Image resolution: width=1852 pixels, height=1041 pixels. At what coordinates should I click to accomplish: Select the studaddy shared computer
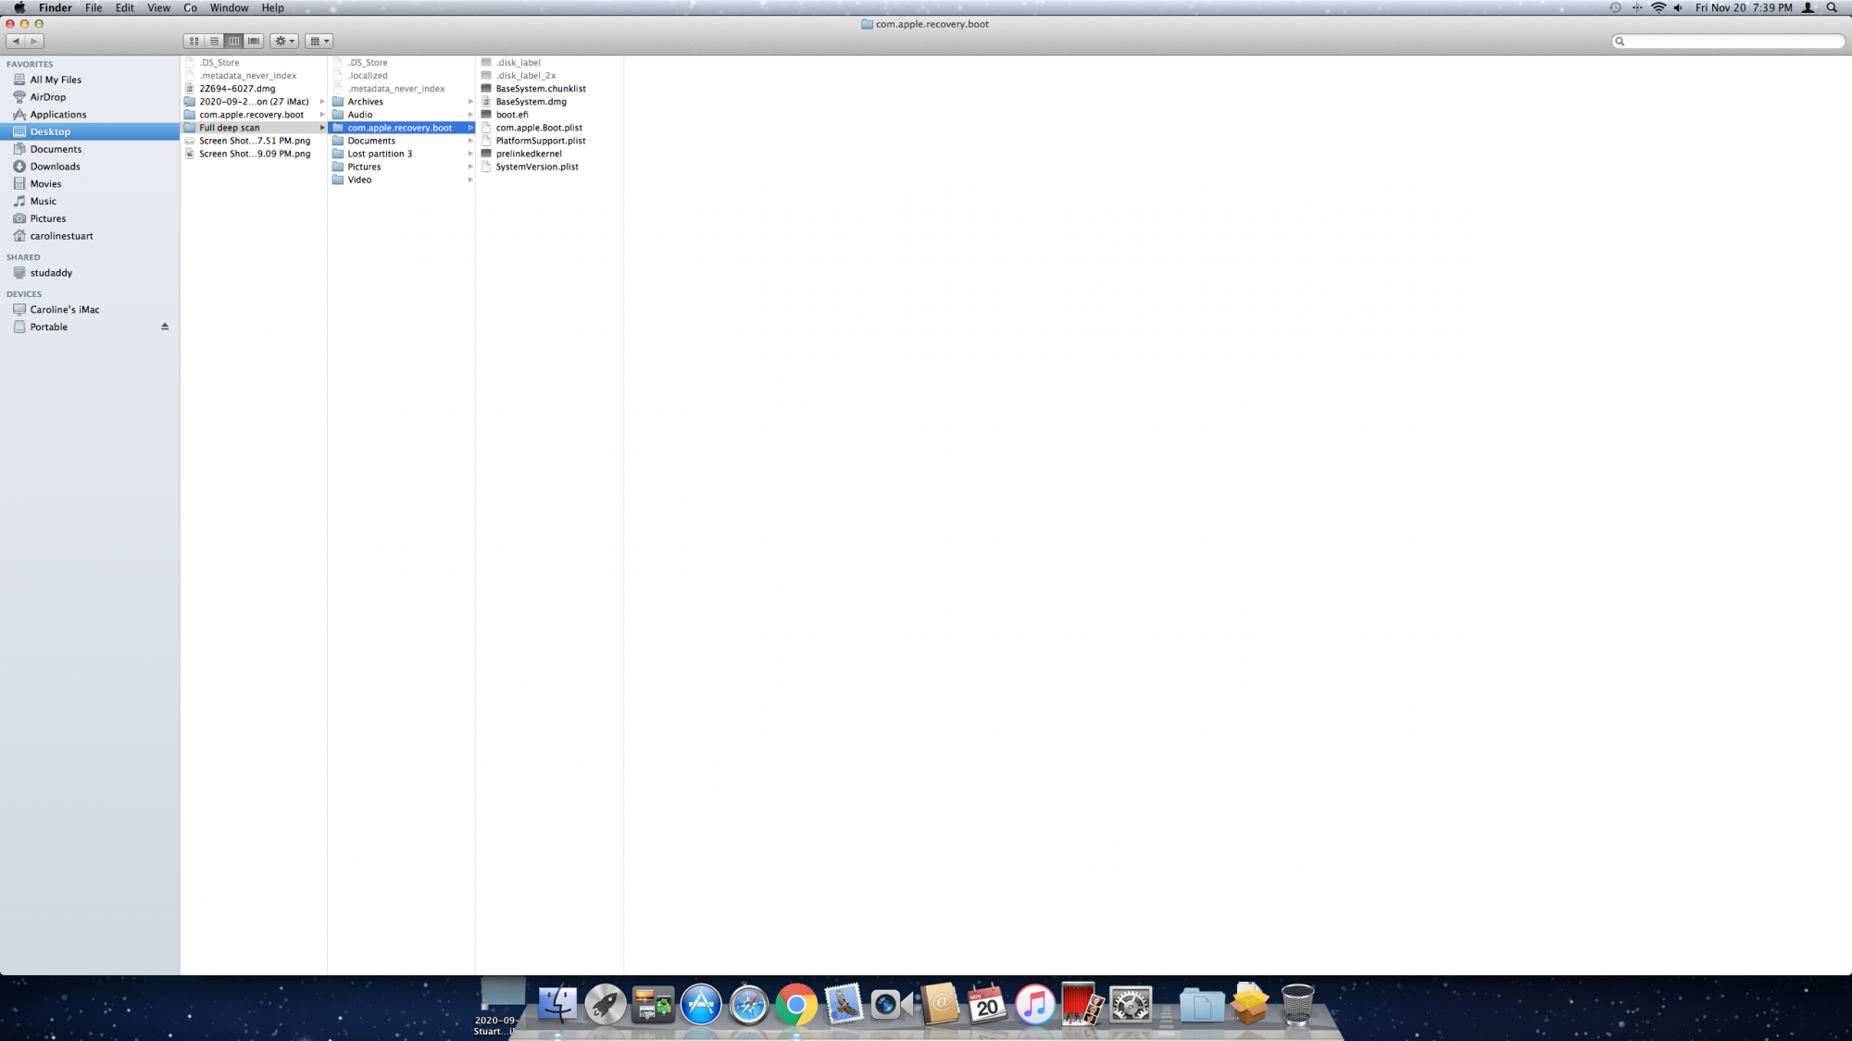point(51,273)
